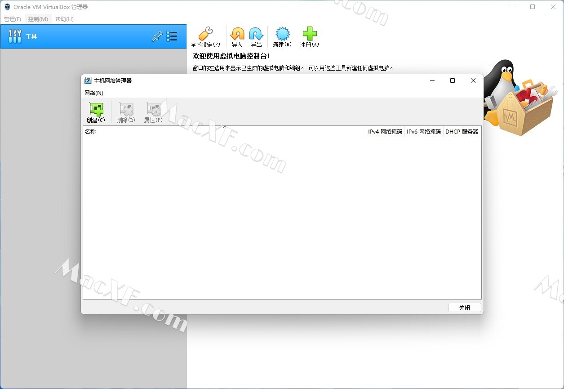The height and width of the screenshot is (389, 564).
Task: Click the Close (关闭) button in dialog
Action: click(x=465, y=308)
